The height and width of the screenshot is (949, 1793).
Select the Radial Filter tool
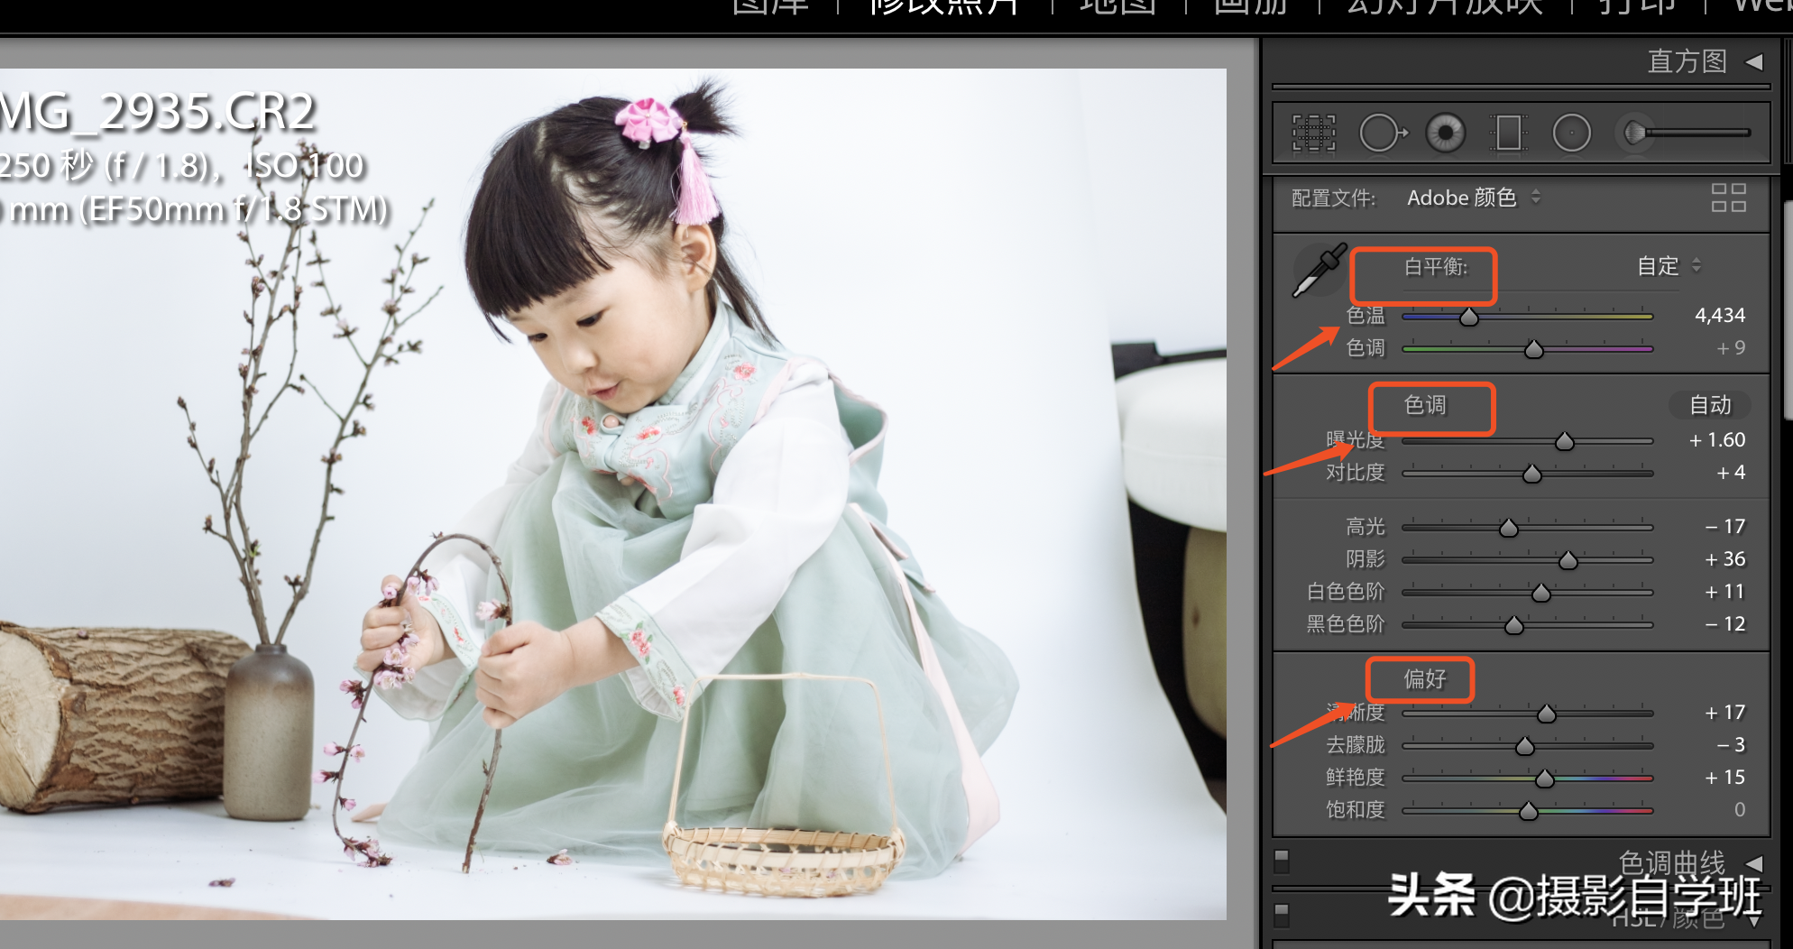tap(1571, 134)
